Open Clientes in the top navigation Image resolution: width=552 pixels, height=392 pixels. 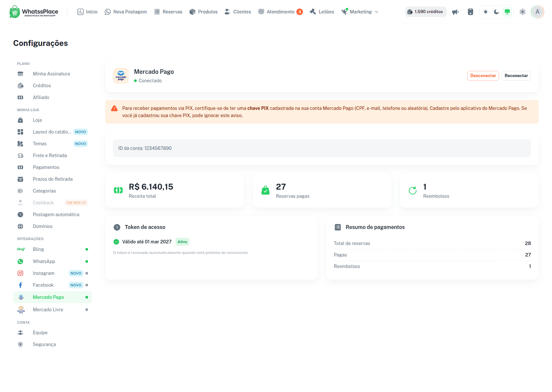point(238,12)
